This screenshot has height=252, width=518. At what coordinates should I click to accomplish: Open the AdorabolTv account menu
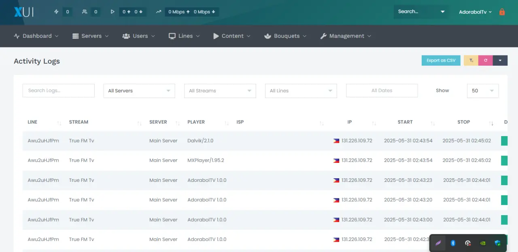point(475,12)
